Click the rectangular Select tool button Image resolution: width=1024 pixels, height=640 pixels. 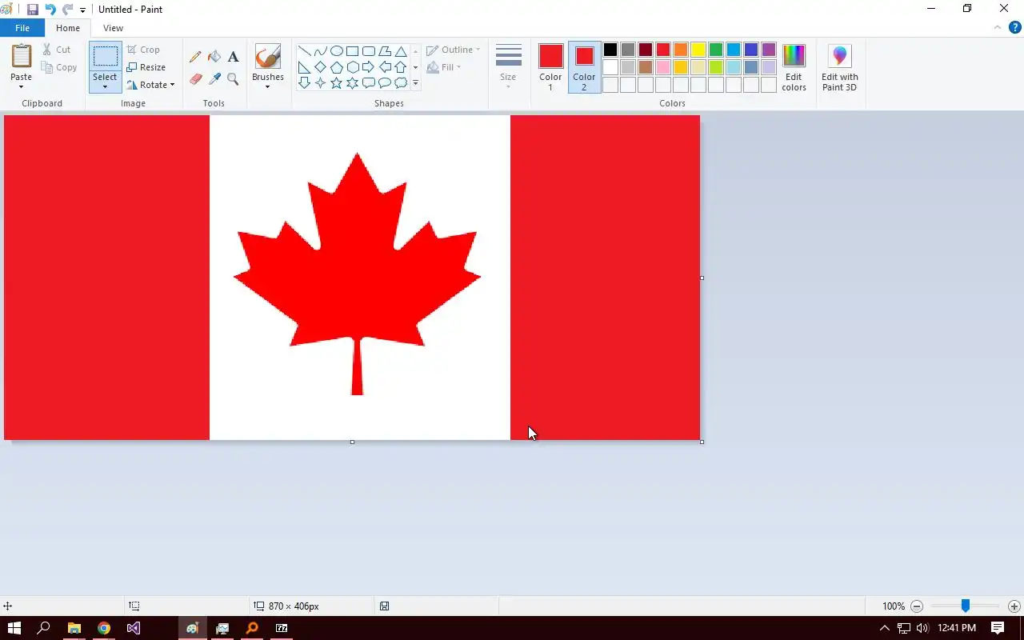pyautogui.click(x=105, y=57)
